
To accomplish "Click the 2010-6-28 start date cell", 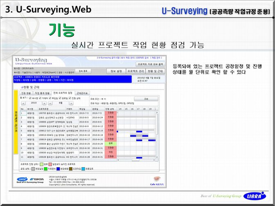I will 85,157.
